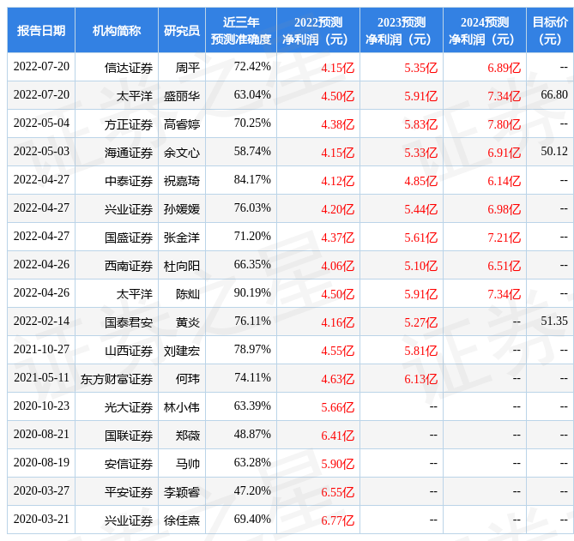Screen dimensions: 574x541
Task: Click researcher 祝嘉琦
Action: (x=182, y=181)
